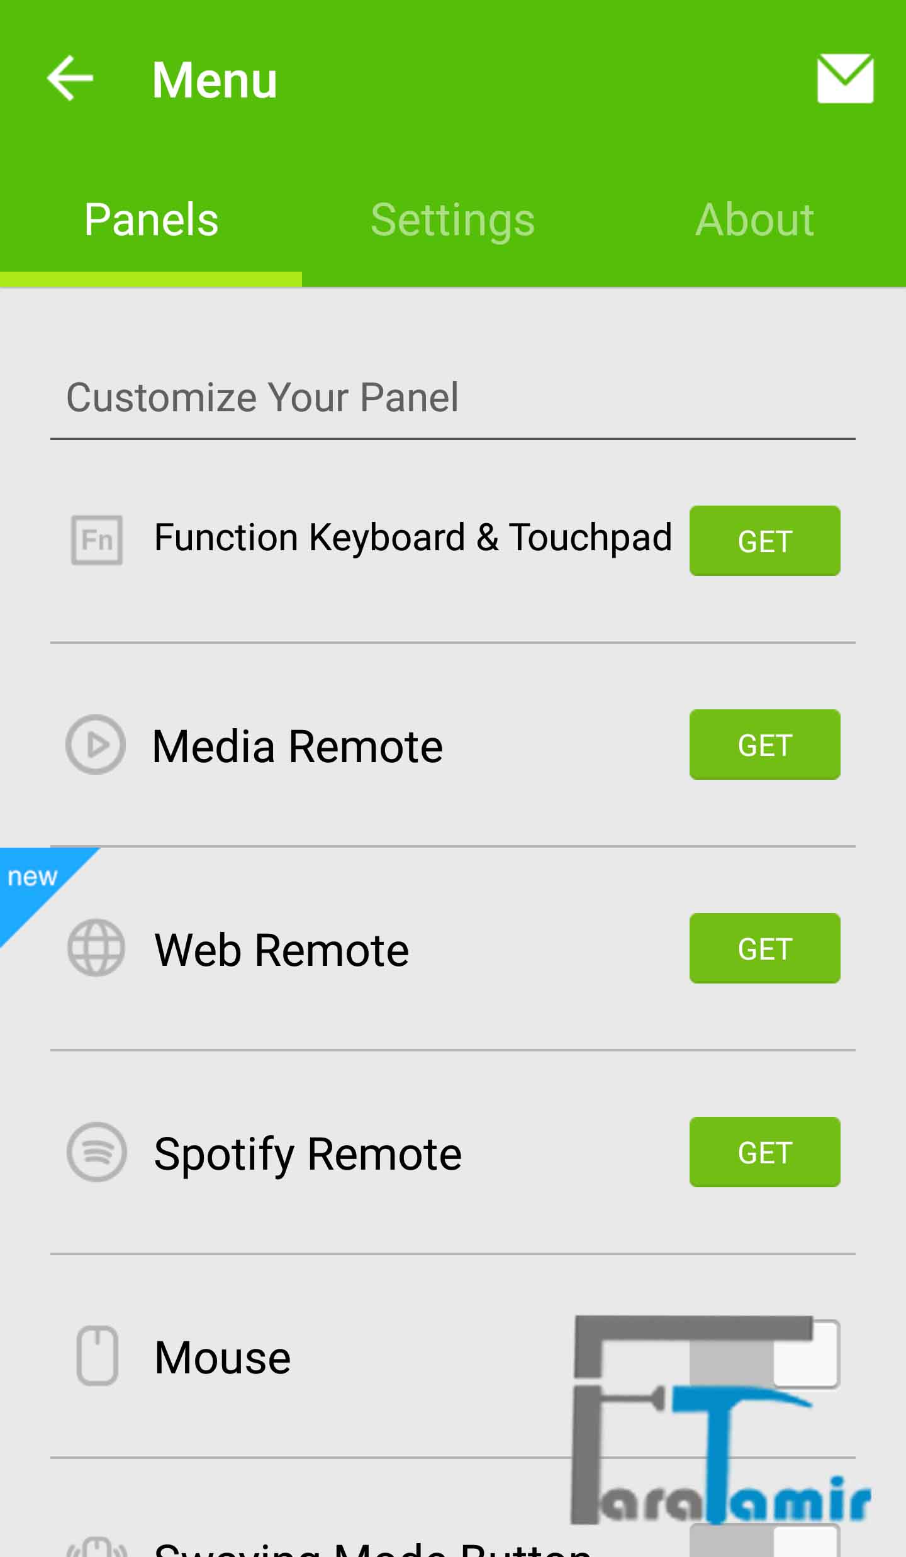Tap the Spotify Remote logo icon
This screenshot has width=906, height=1557.
[96, 1152]
